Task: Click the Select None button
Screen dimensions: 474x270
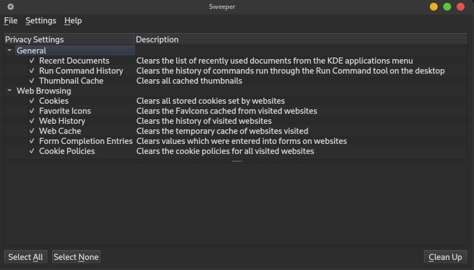Action: click(76, 257)
